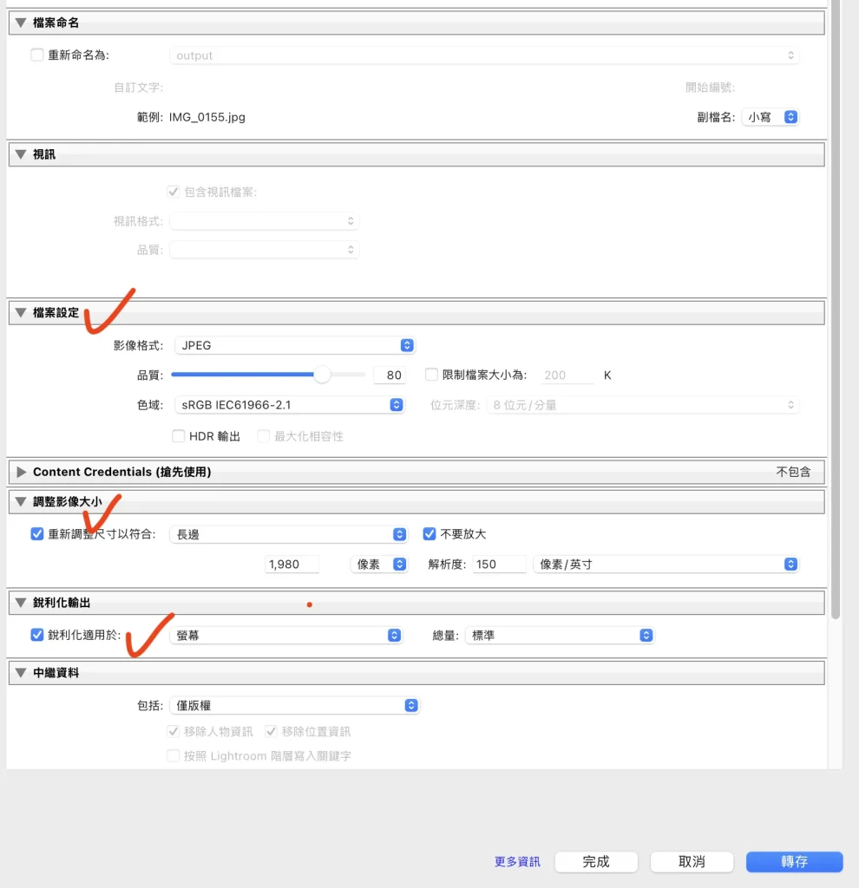
Task: Enable HDR 輸出 checkbox
Action: (179, 436)
